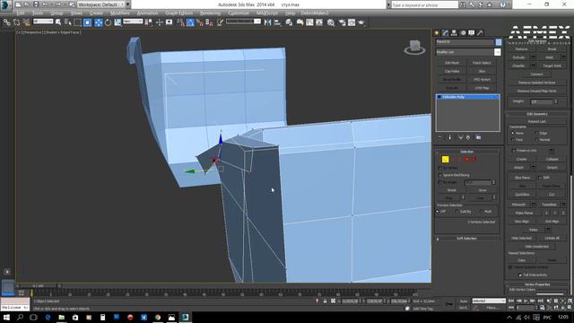The width and height of the screenshot is (574, 323).
Task: Select the Vertex sub-object level icon
Action: (x=445, y=160)
